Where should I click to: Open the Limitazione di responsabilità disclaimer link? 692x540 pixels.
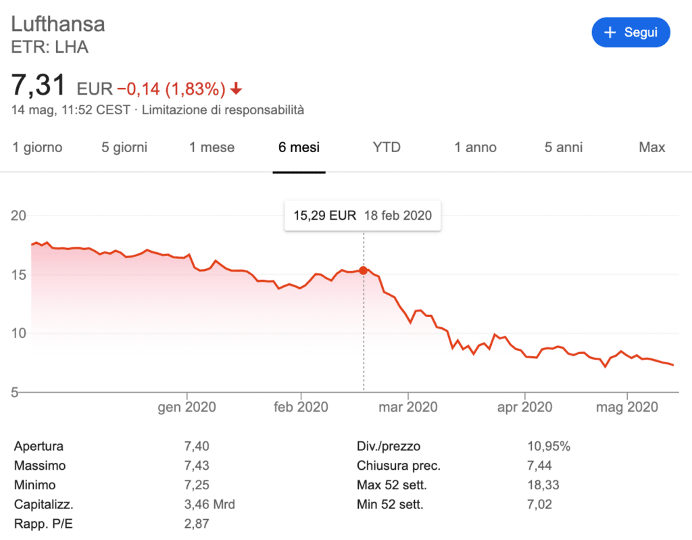223,109
